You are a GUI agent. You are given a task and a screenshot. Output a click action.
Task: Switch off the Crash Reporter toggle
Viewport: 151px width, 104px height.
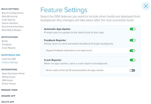133,60
